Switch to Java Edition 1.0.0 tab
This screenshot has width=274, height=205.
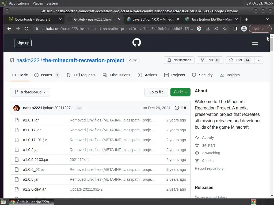[153, 19]
